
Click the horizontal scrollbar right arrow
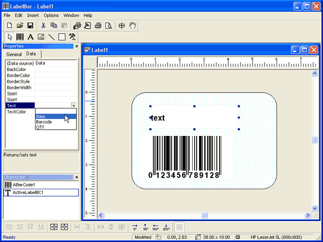(x=308, y=215)
